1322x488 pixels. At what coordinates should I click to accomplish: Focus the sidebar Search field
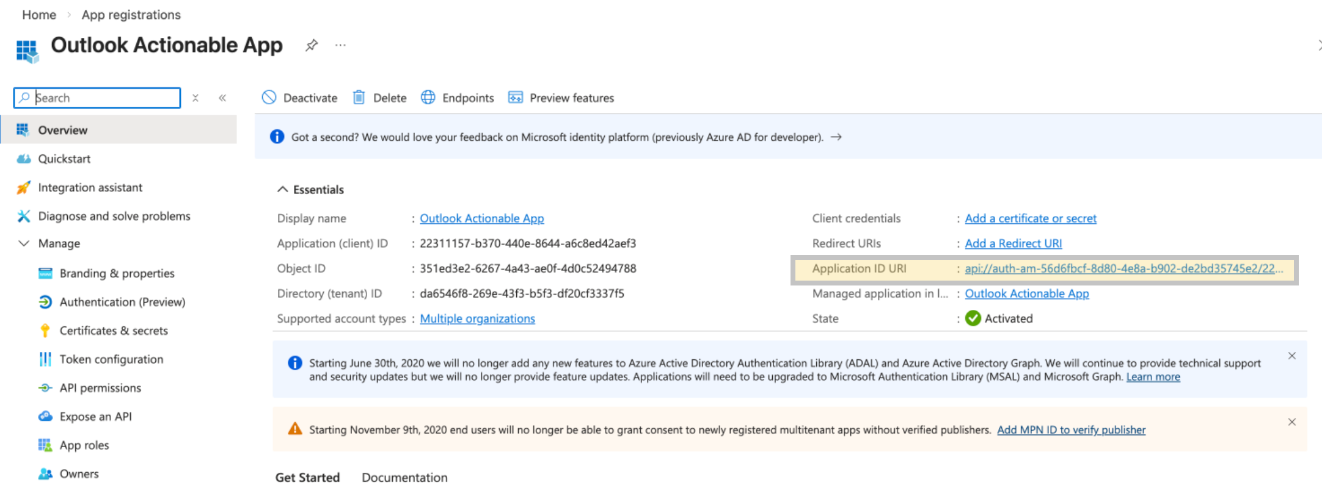97,98
